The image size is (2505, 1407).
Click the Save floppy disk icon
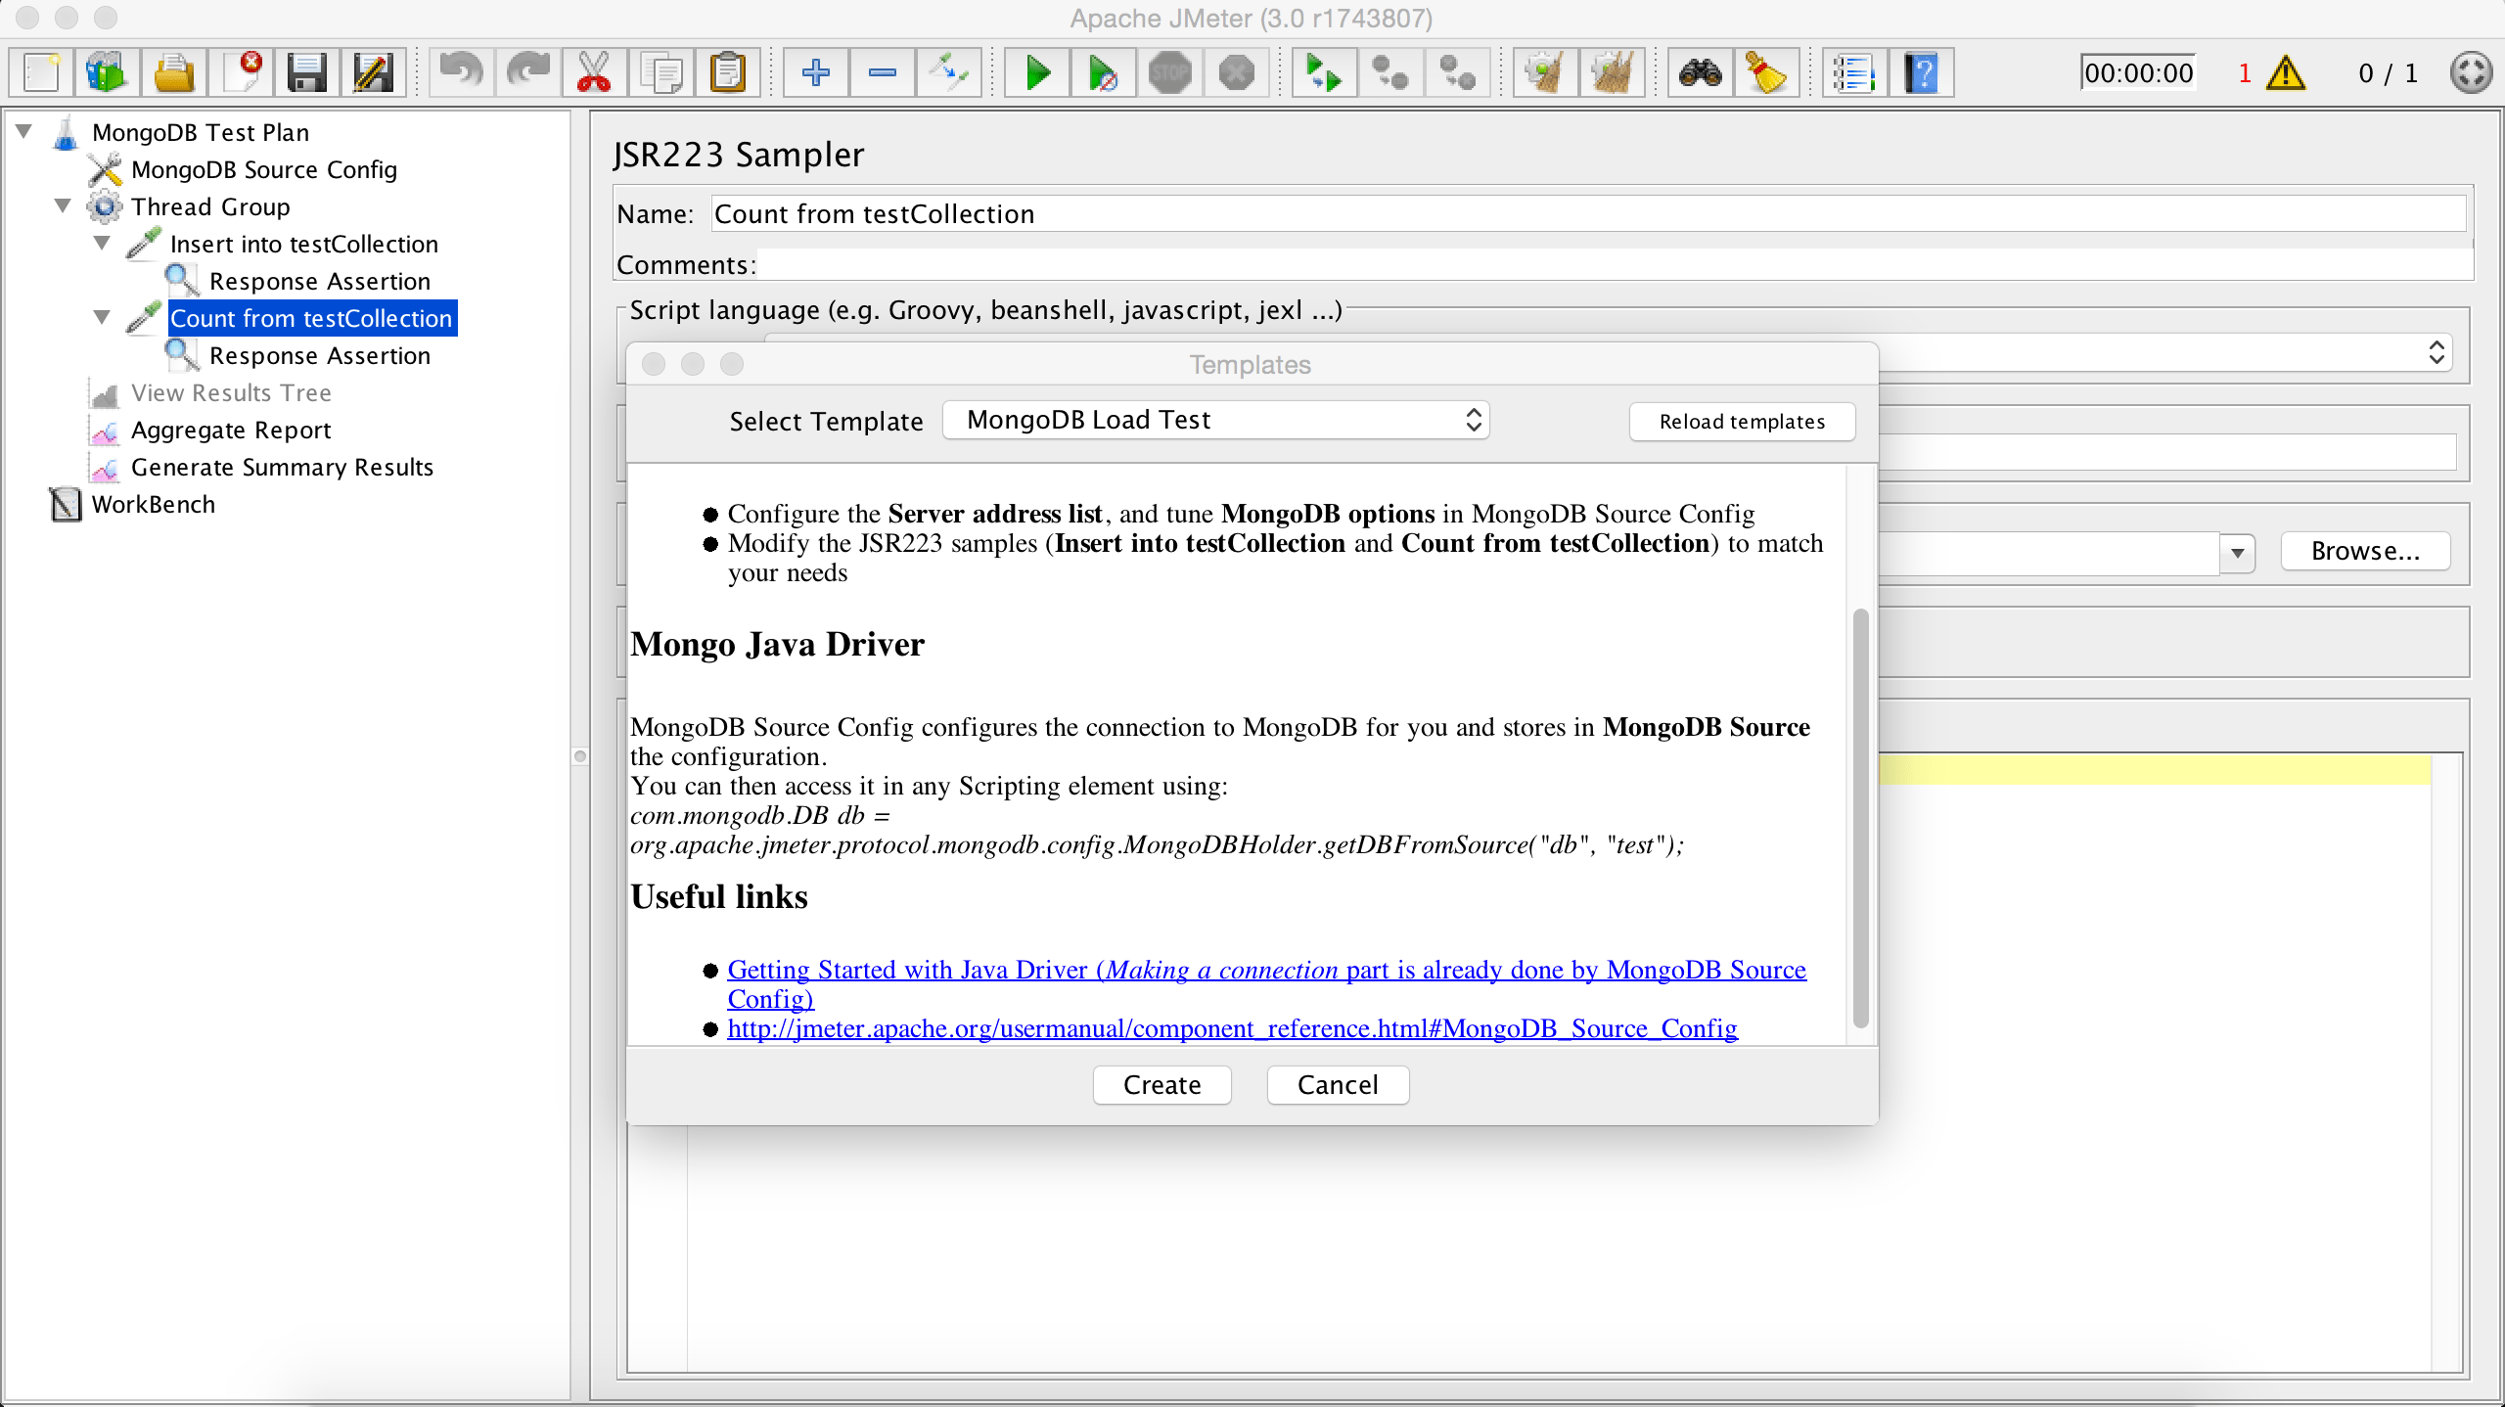click(306, 73)
